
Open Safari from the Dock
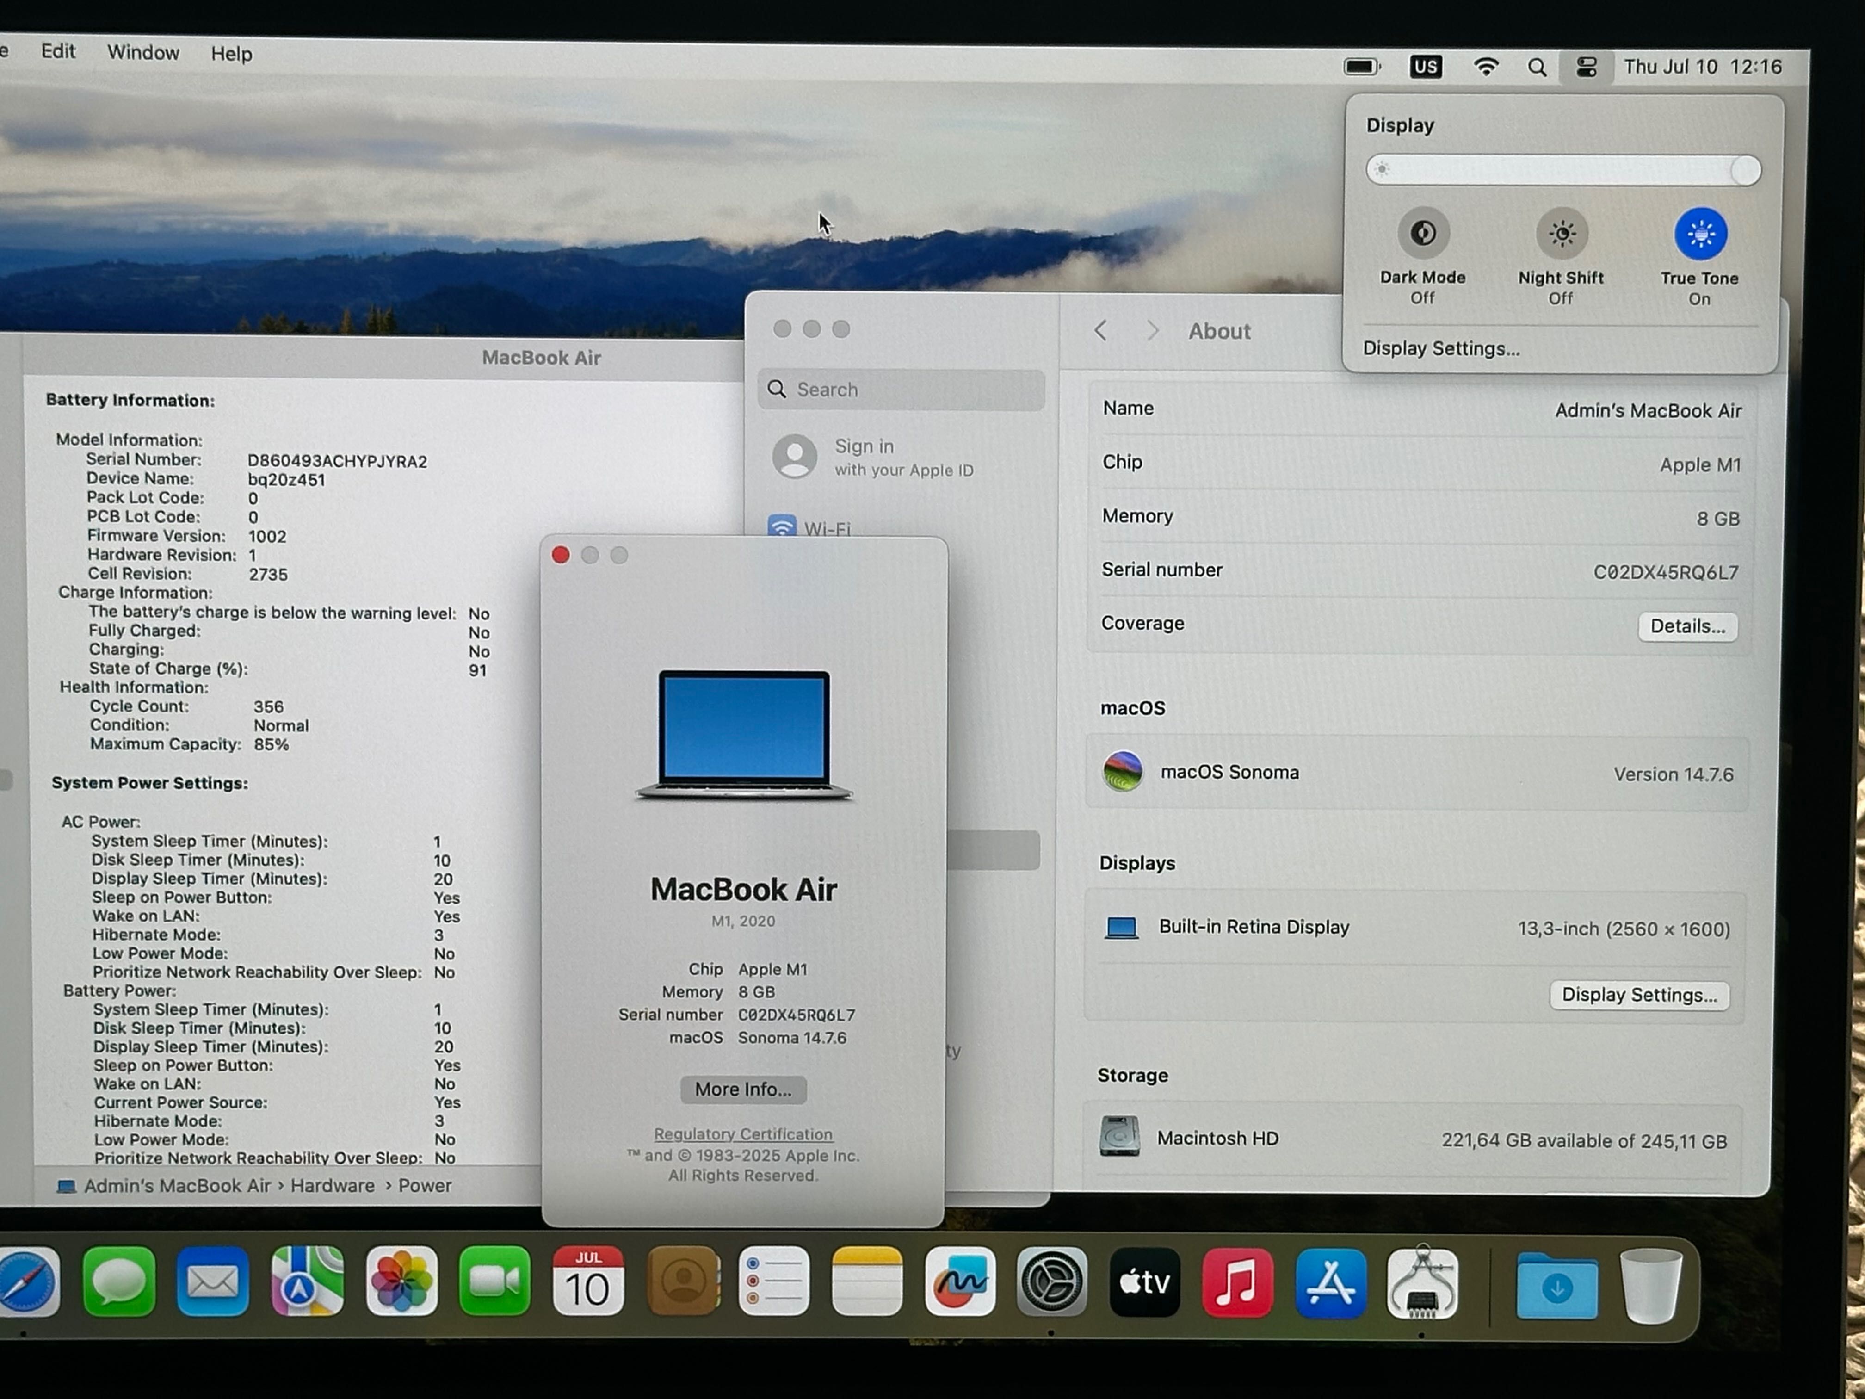tap(27, 1282)
